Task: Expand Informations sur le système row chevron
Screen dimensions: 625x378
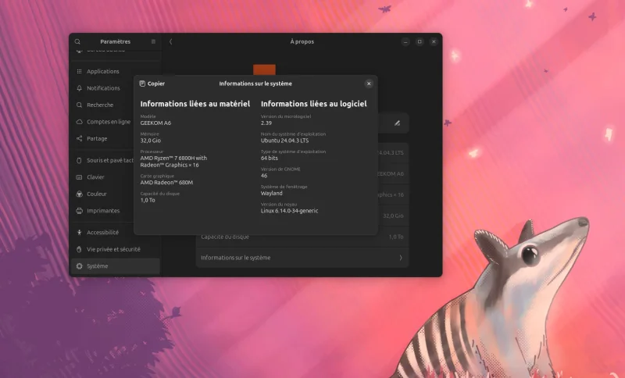Action: (x=401, y=258)
